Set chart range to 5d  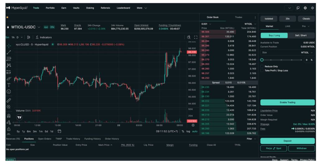[x=46, y=131]
